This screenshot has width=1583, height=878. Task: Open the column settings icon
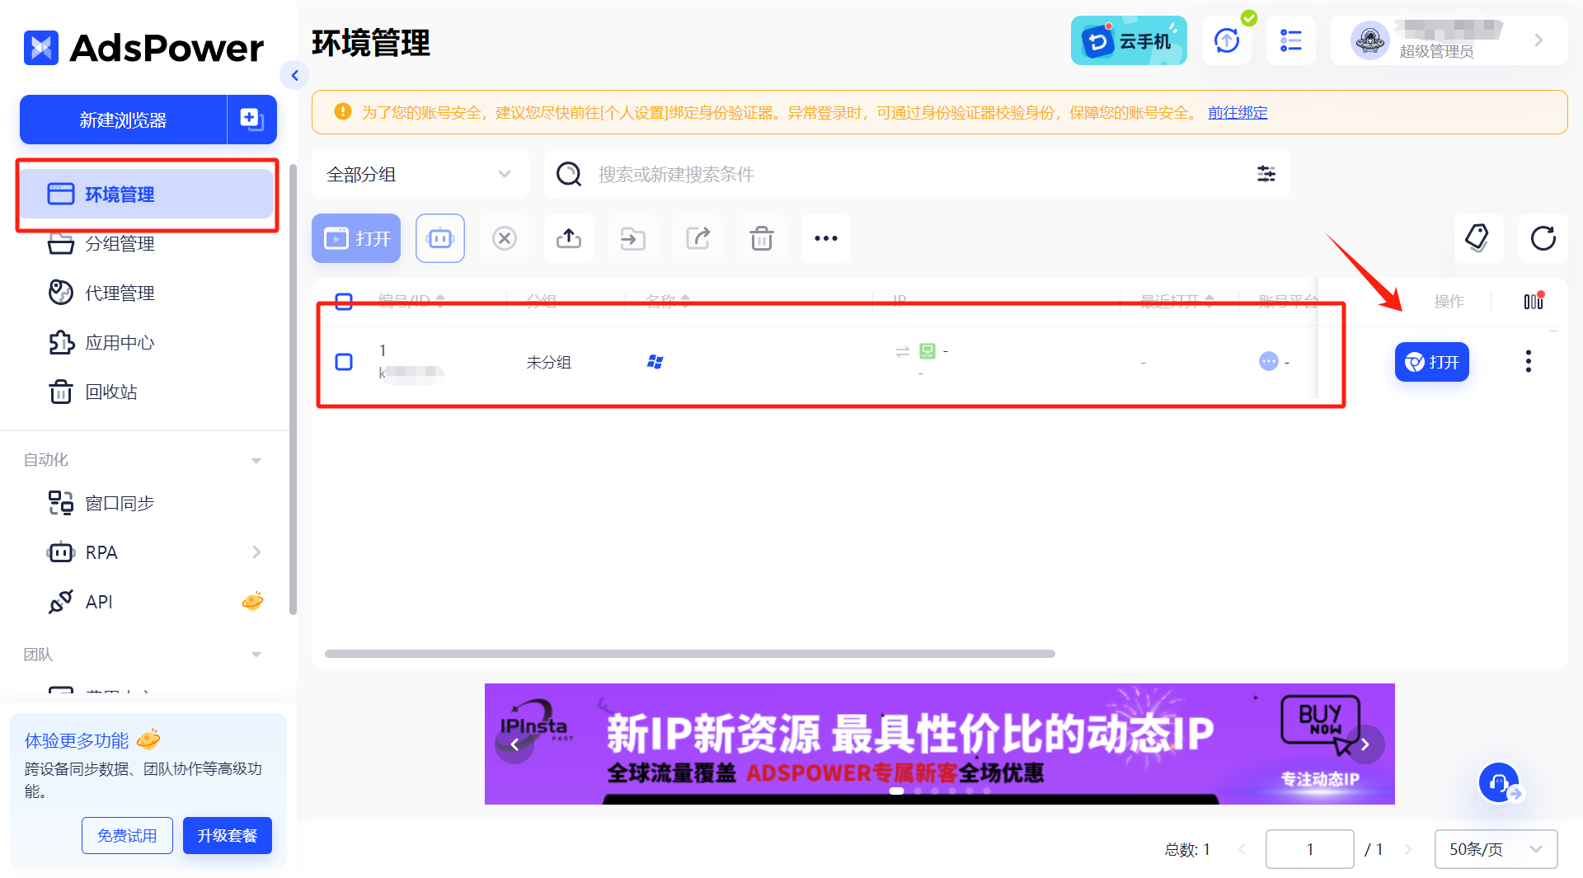(x=1534, y=302)
